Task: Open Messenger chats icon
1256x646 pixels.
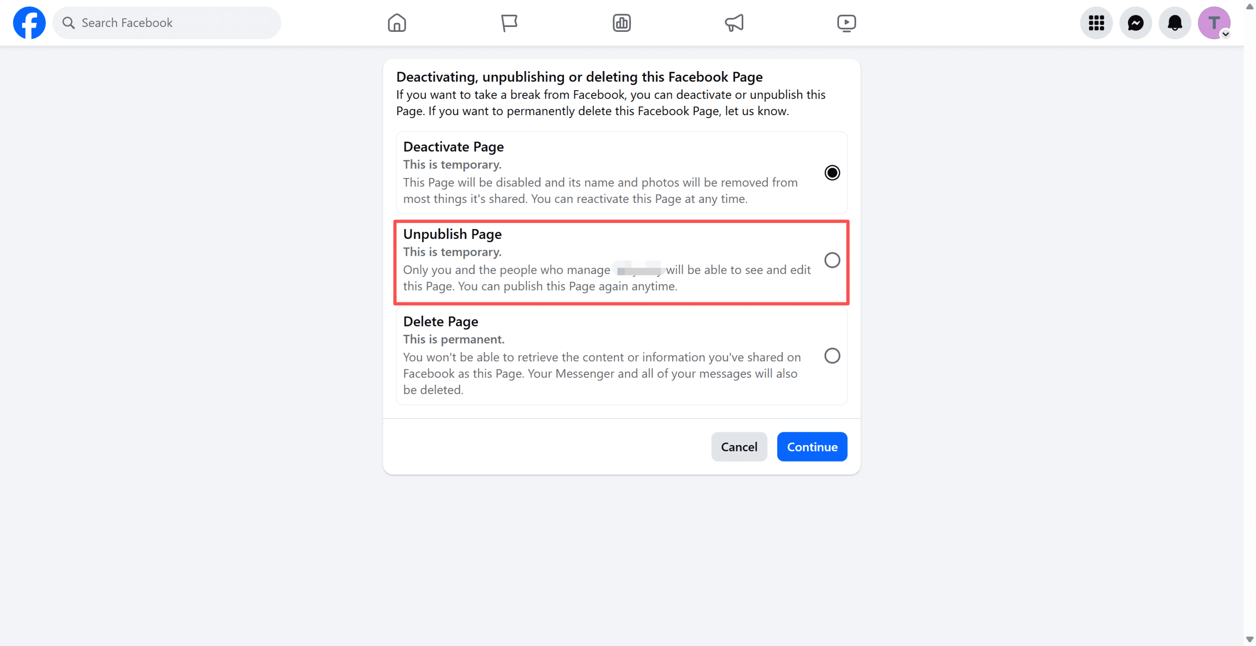Action: click(1135, 23)
